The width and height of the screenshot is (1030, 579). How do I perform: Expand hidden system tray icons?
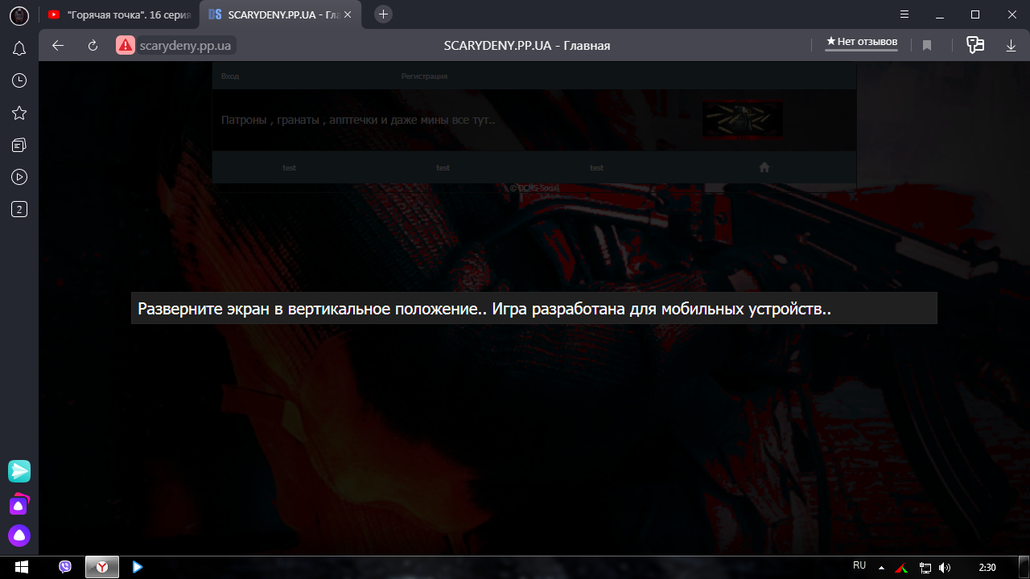(881, 567)
